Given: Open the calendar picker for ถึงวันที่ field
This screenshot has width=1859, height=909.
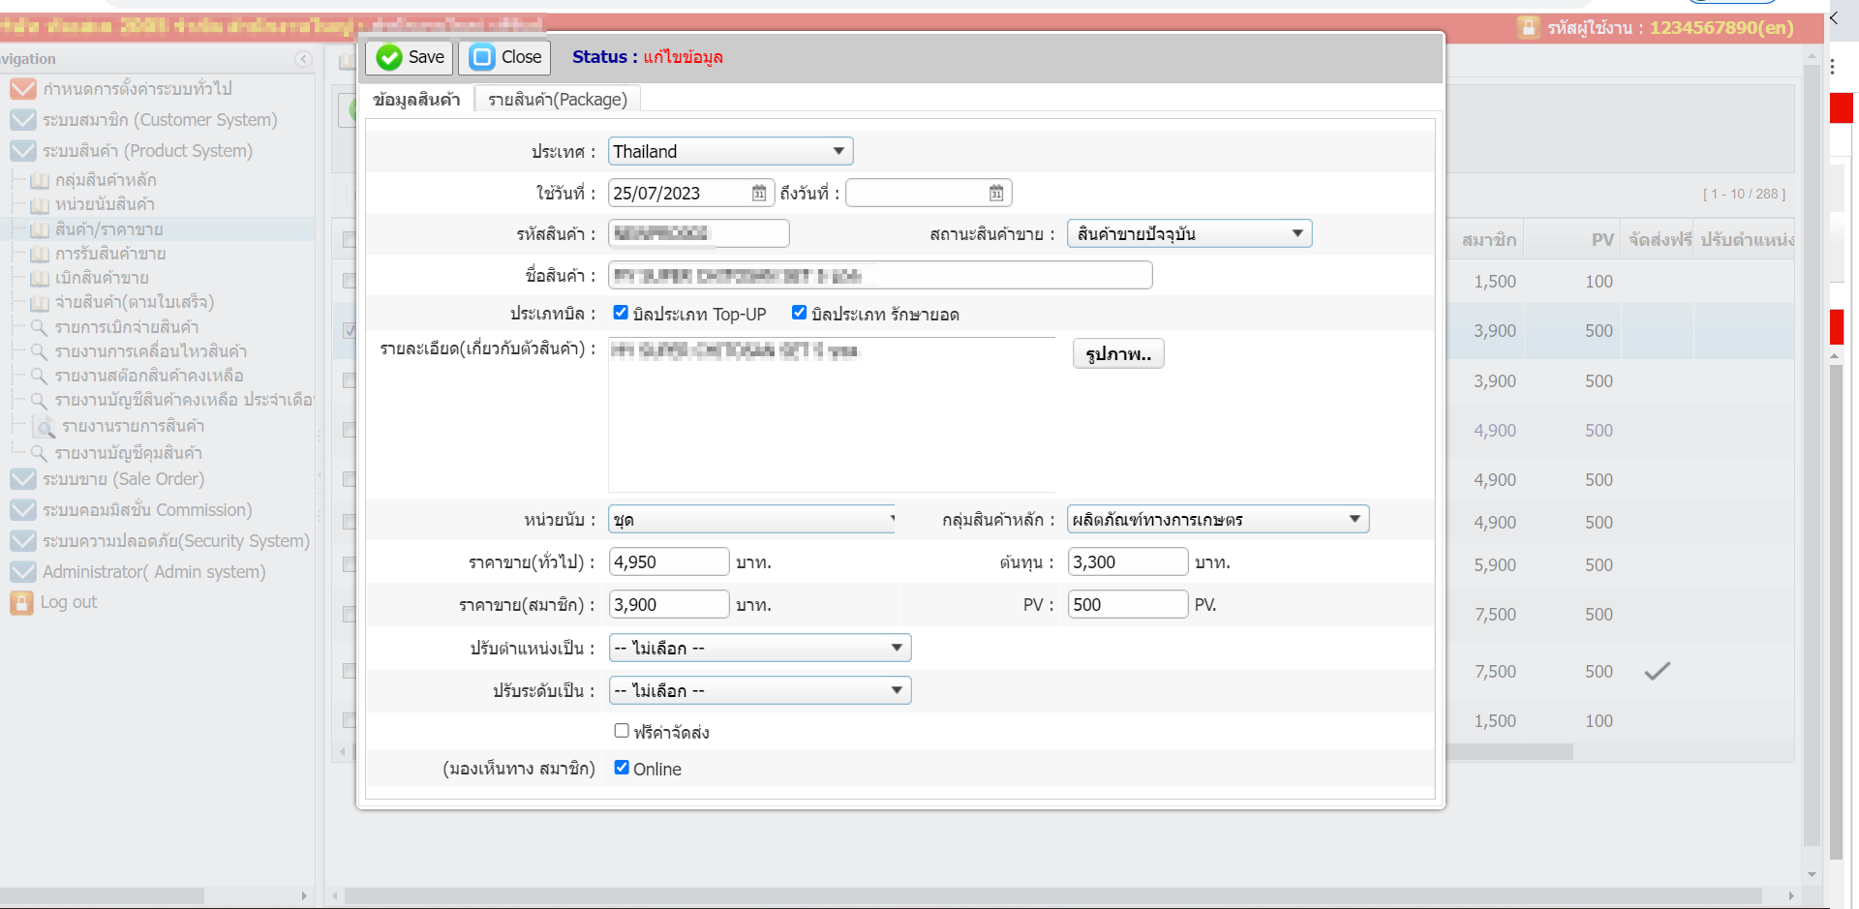Looking at the screenshot, I should pyautogui.click(x=995, y=193).
